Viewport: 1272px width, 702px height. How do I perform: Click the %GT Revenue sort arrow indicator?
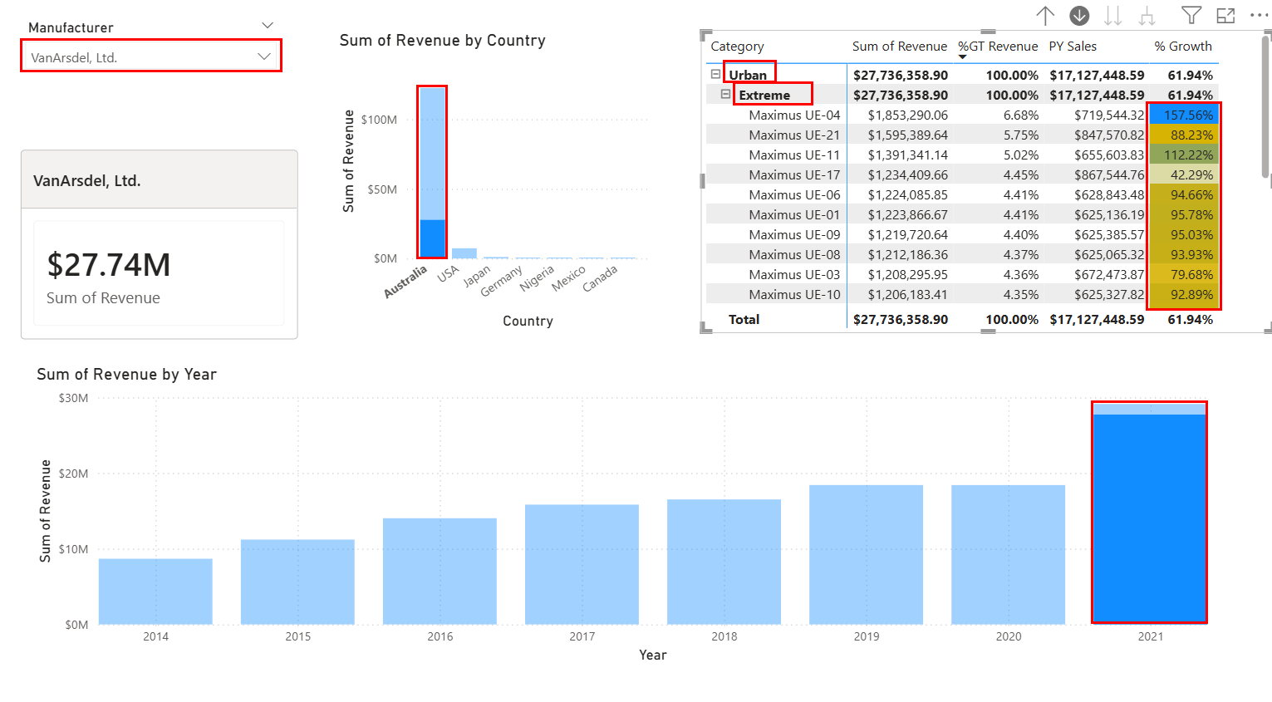coord(963,57)
